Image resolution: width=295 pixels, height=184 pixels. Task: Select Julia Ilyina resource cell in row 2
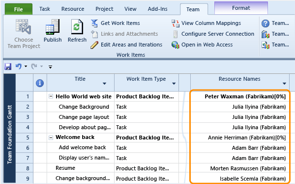240,107
